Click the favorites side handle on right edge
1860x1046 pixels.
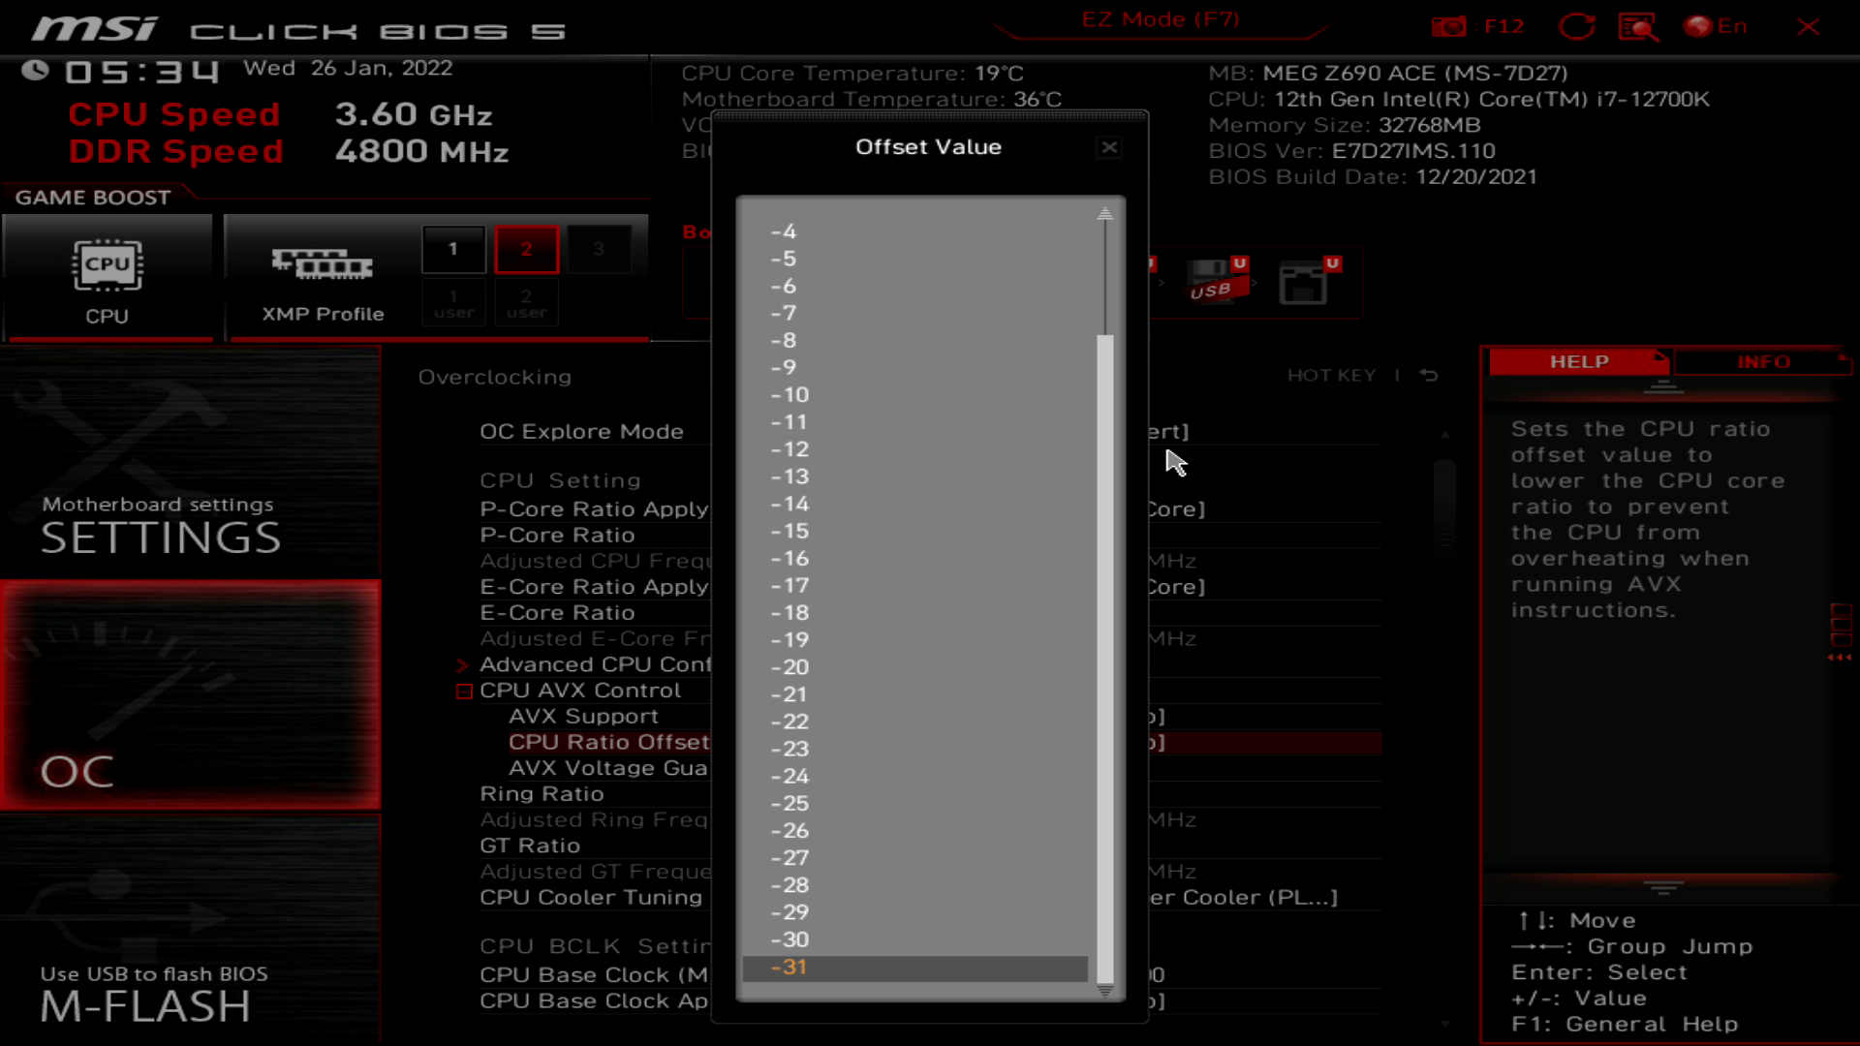coord(1841,632)
